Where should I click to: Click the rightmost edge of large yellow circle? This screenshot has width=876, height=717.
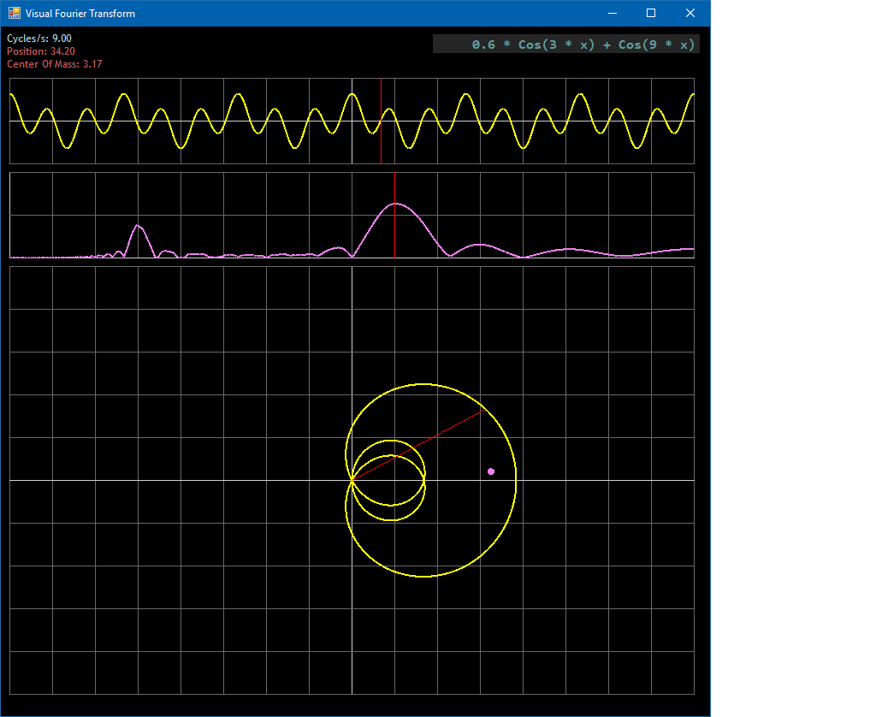(516, 480)
